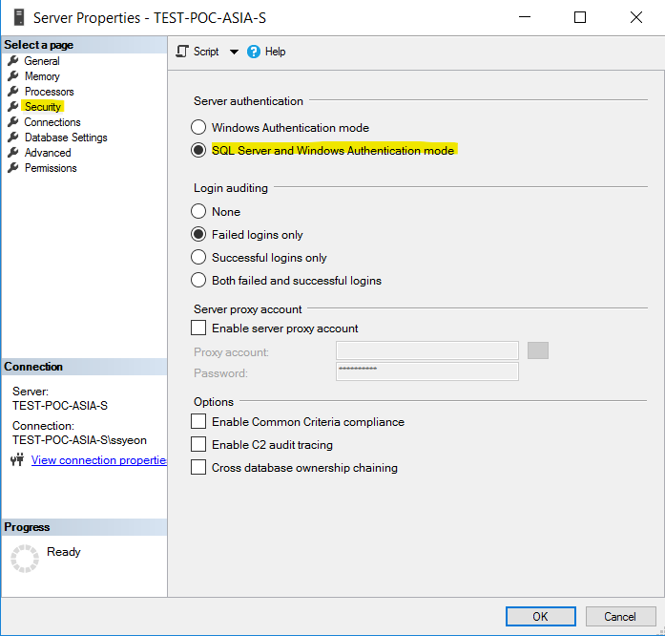Select SQL Server and Windows Authentication mode

198,150
